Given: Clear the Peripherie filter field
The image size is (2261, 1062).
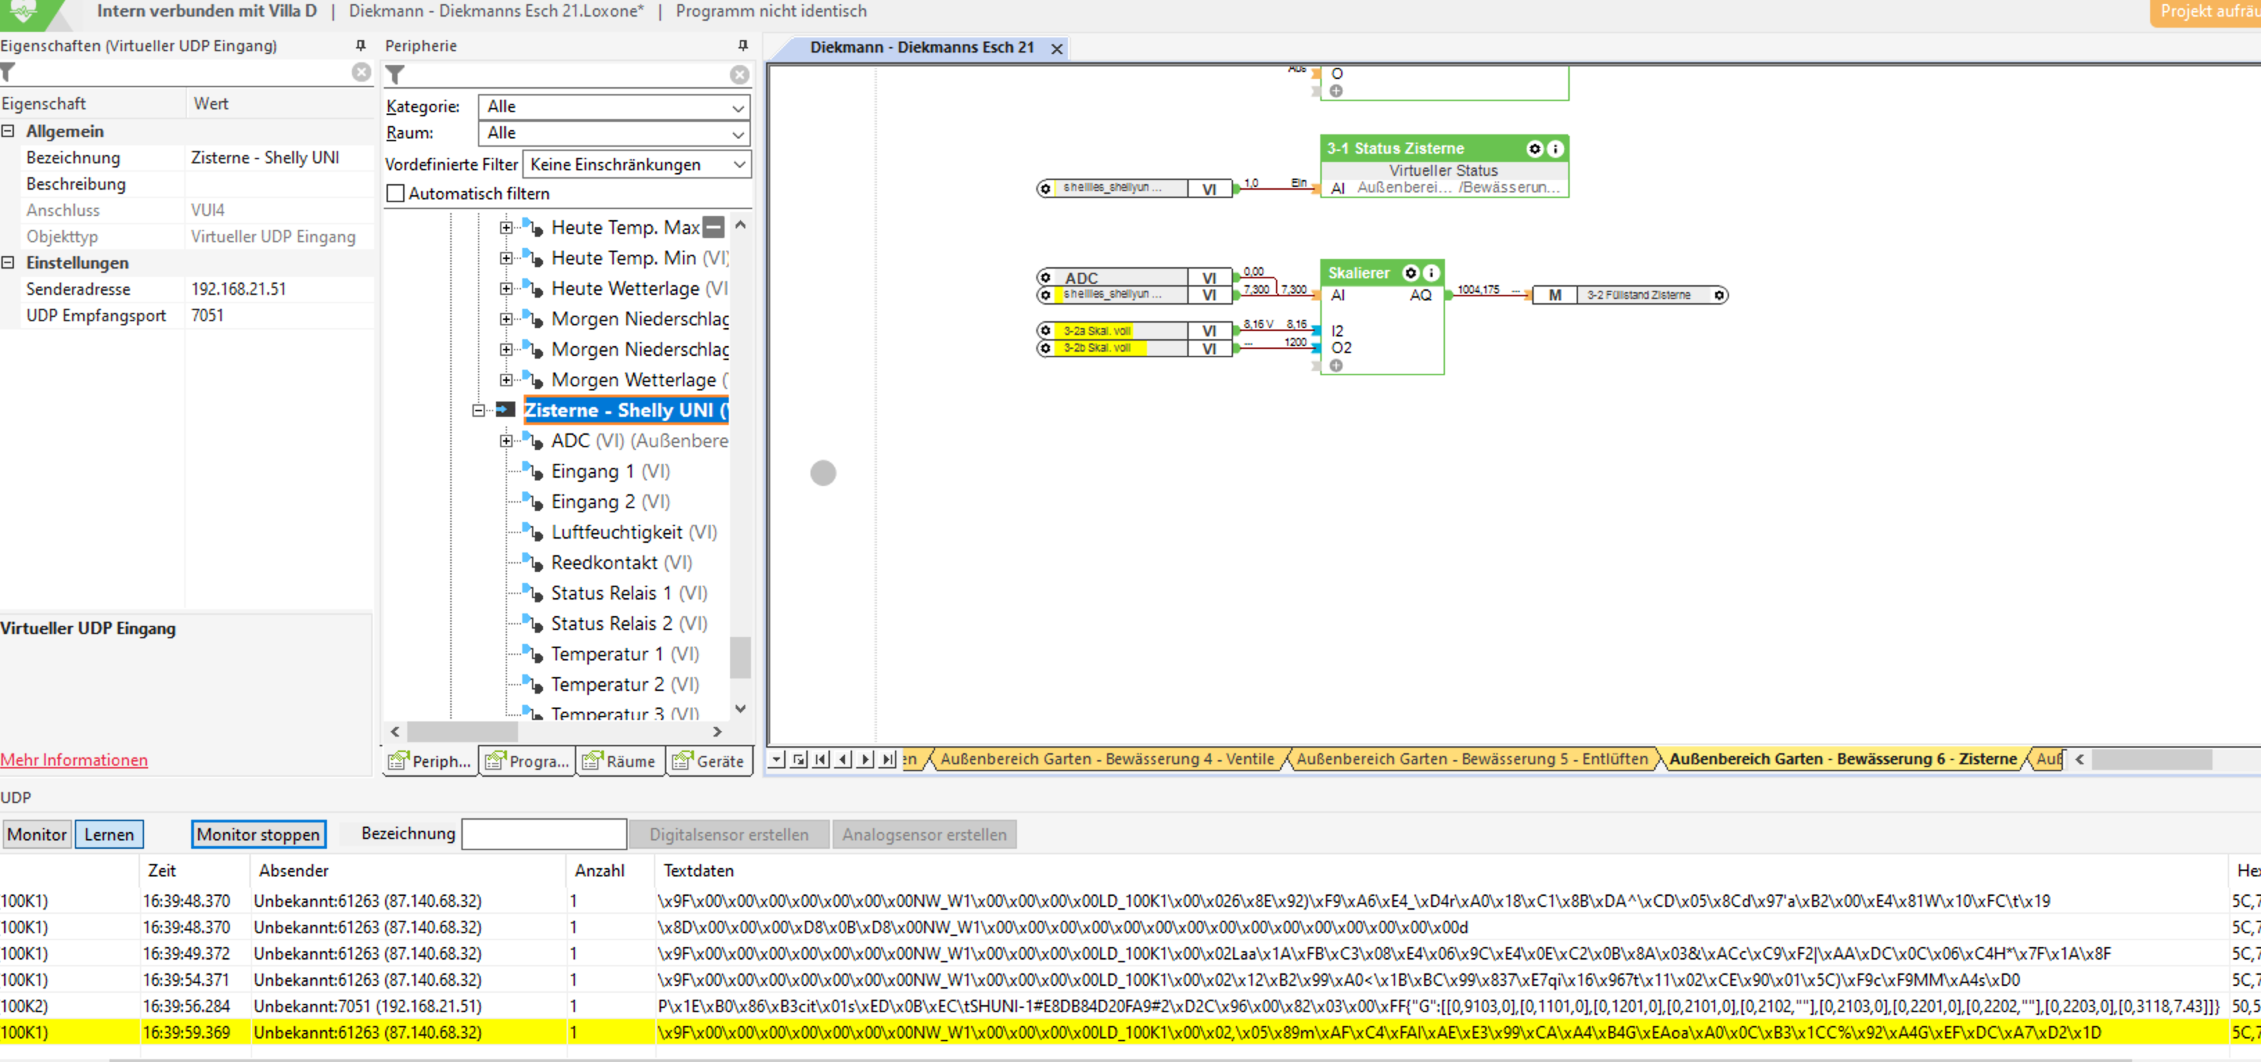Looking at the screenshot, I should click(739, 75).
